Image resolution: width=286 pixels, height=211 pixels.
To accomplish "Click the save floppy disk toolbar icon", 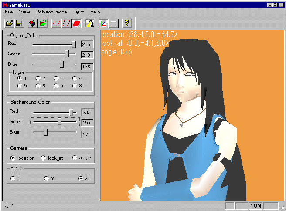I will 19,23.
